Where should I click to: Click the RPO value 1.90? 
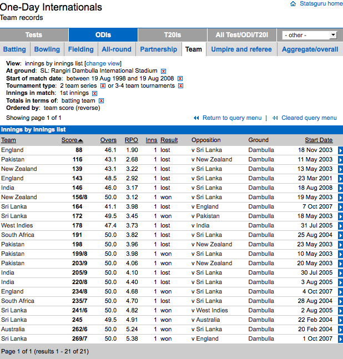coord(132,150)
